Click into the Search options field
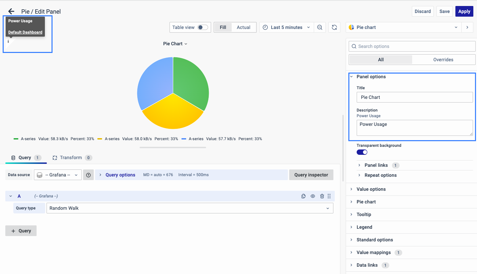This screenshot has width=477, height=274. click(x=412, y=46)
